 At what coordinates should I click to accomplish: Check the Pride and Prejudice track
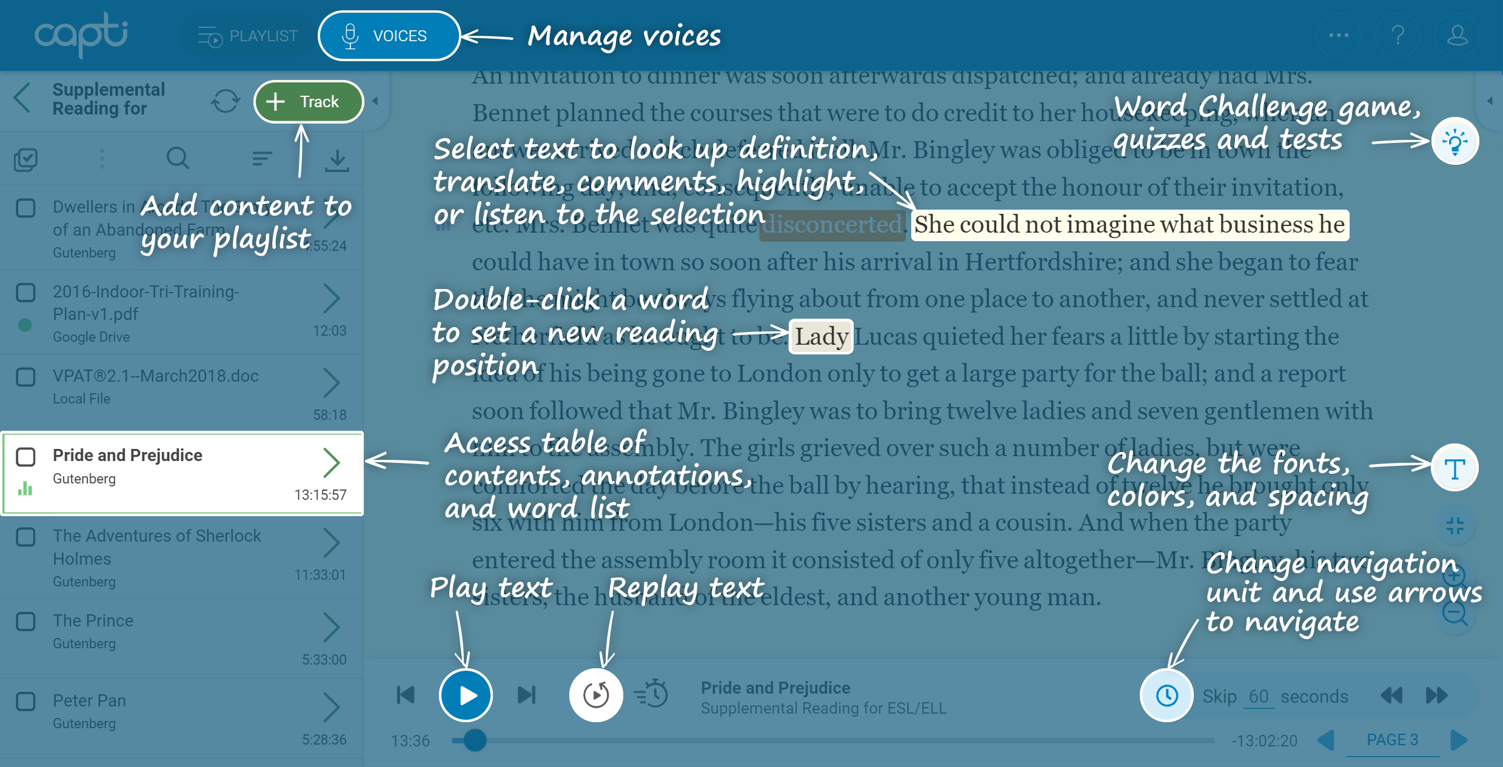[x=25, y=457]
